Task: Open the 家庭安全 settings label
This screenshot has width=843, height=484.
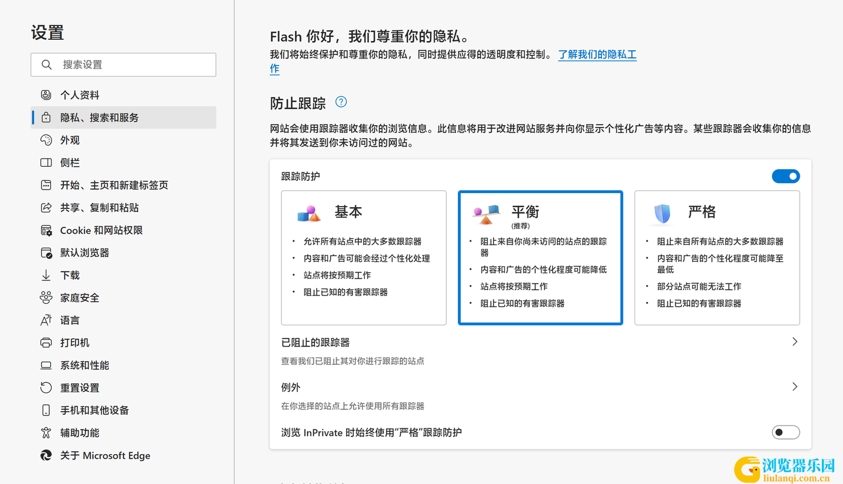Action: click(x=80, y=298)
